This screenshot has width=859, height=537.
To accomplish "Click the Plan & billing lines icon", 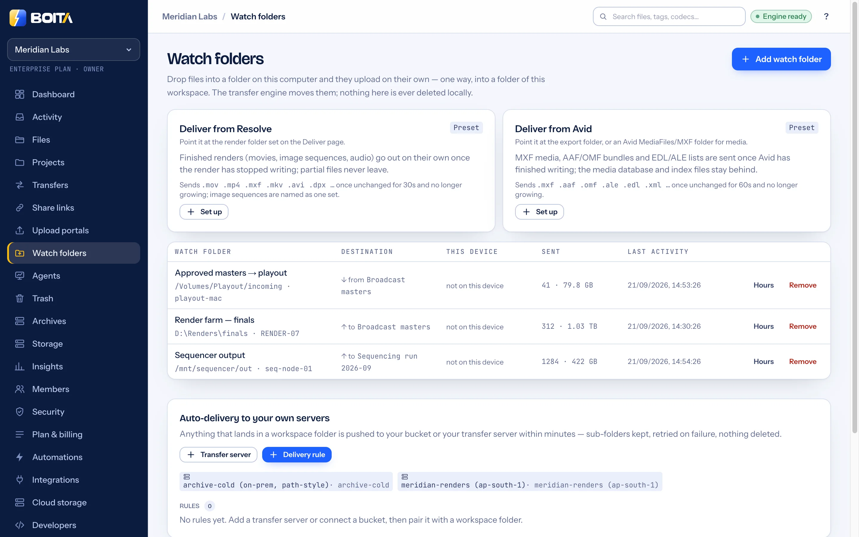I will tap(19, 434).
